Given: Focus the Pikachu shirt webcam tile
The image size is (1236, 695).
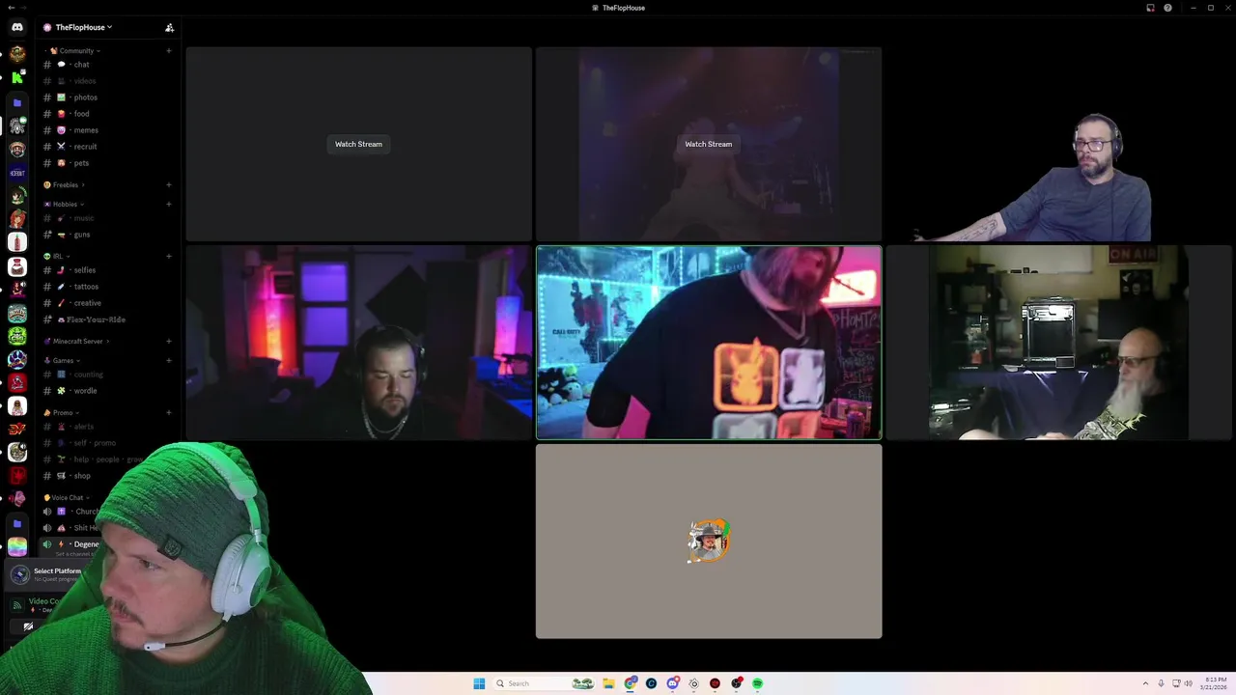Looking at the screenshot, I should [x=709, y=343].
